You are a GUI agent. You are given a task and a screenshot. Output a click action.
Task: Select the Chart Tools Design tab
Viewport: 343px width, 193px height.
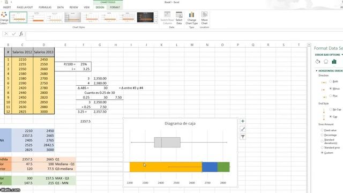coord(100,8)
